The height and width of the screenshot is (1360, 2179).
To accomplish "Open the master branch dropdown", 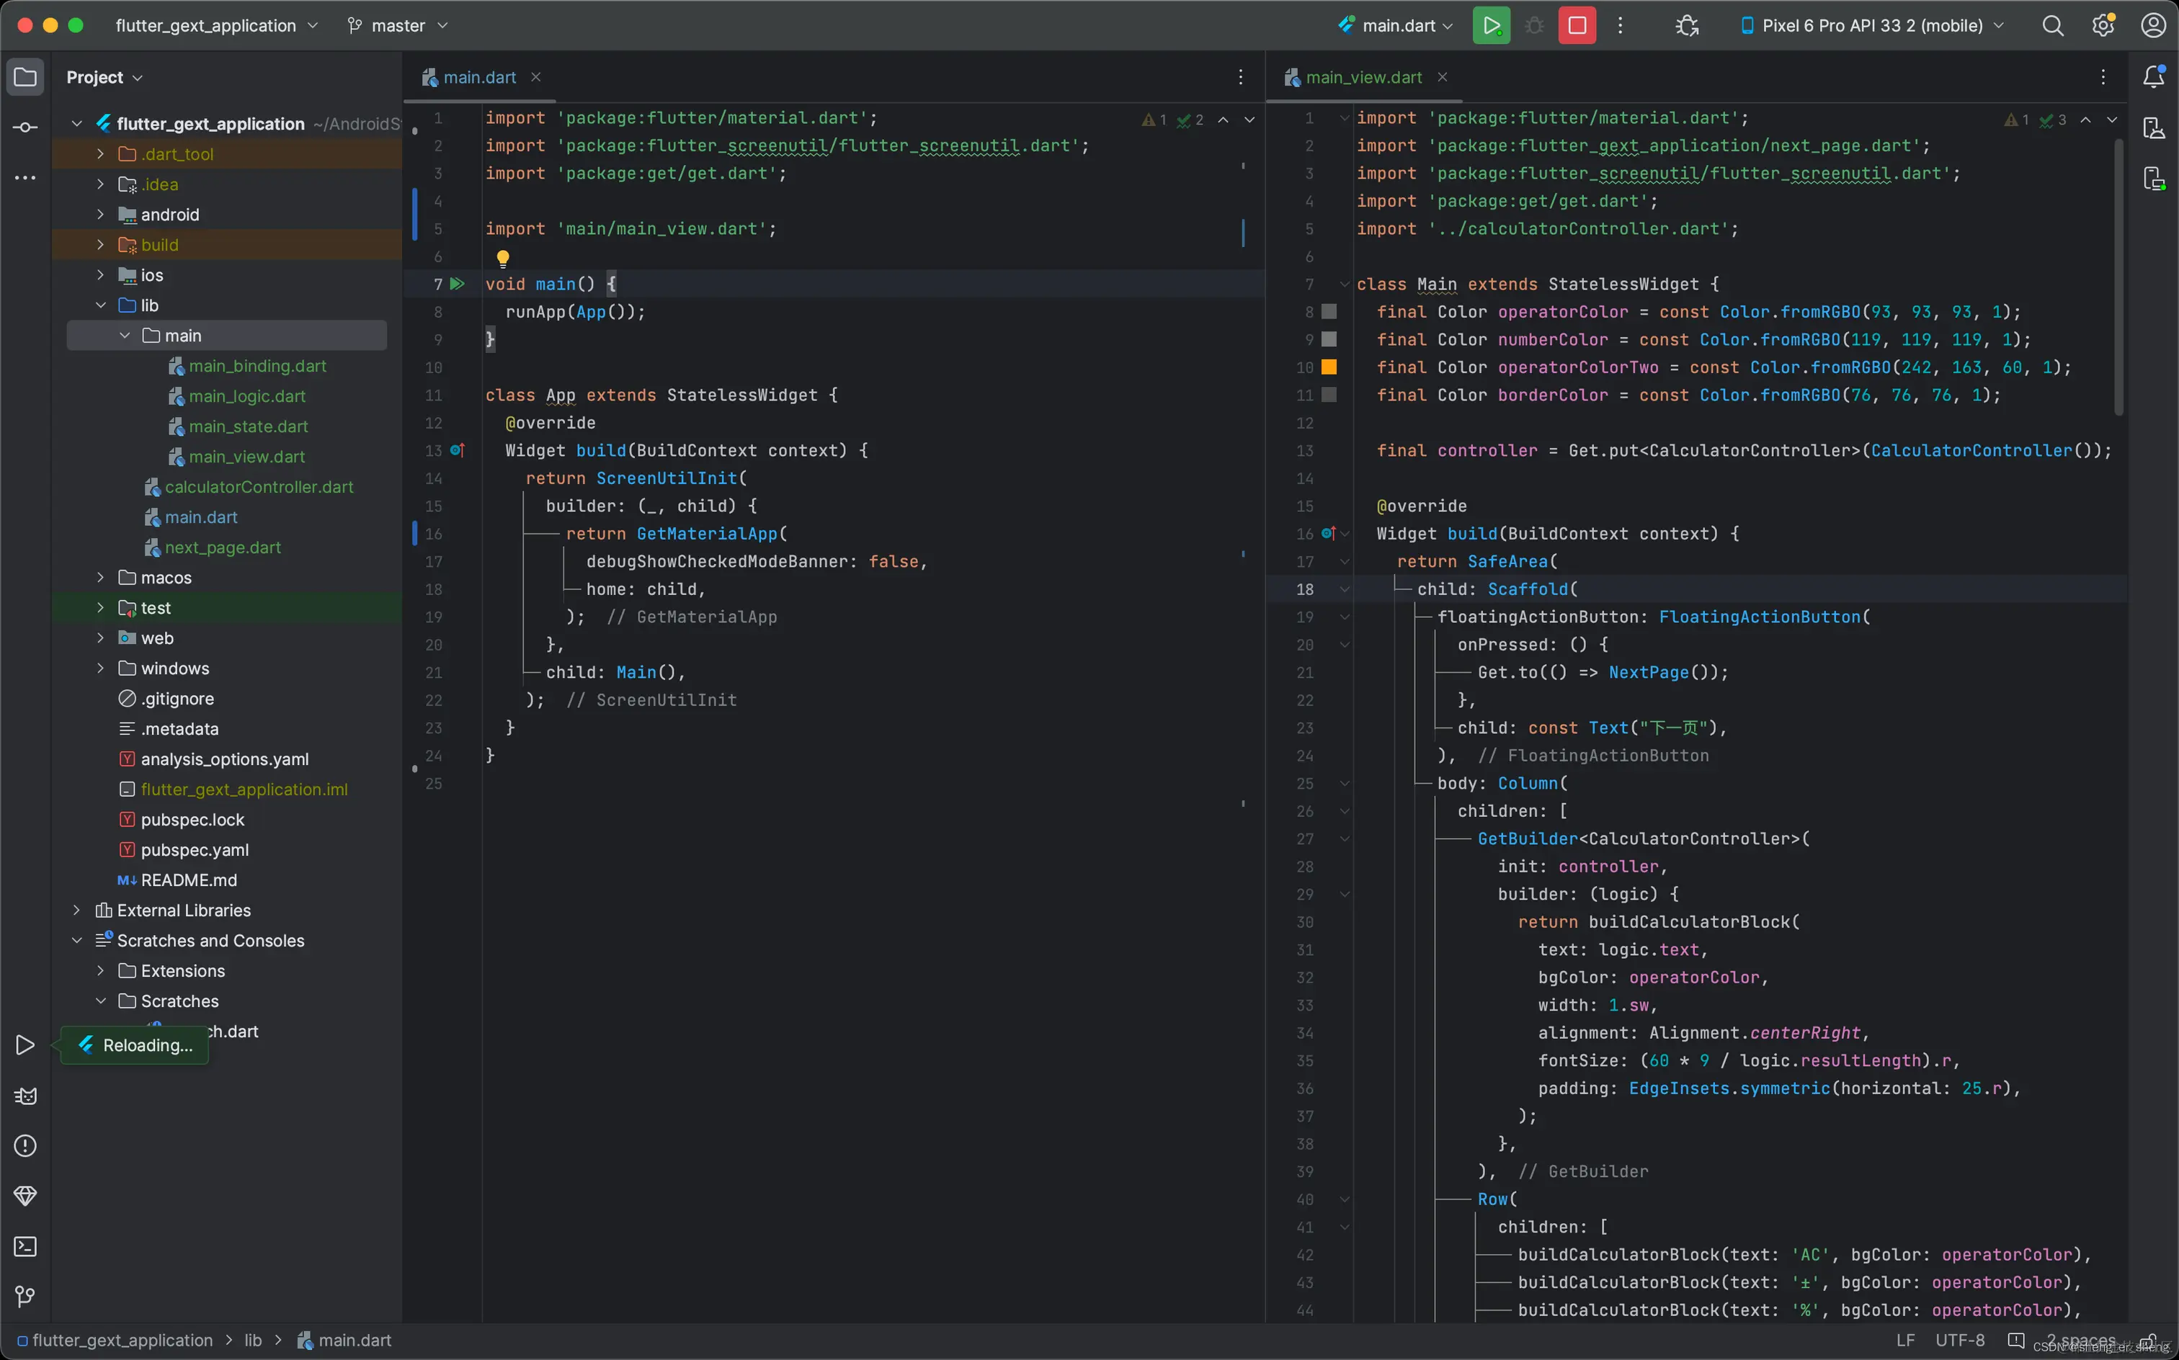I will tap(398, 25).
